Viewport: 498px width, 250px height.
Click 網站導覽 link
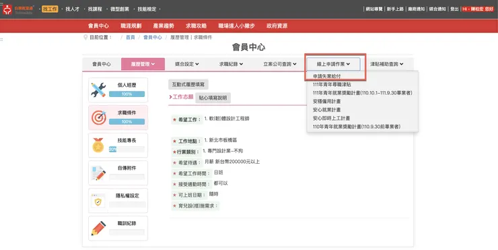[374, 9]
